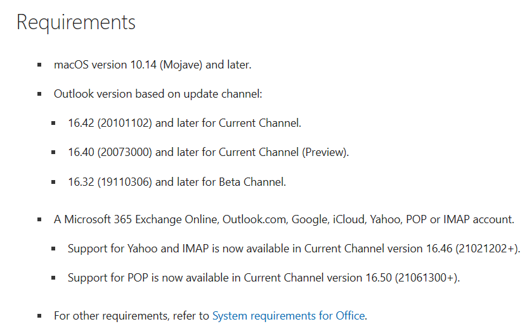Image resolution: width=527 pixels, height=324 pixels.
Task: Select the 16.40 (20073000) Current Channel (Preview) line
Action: click(x=209, y=152)
